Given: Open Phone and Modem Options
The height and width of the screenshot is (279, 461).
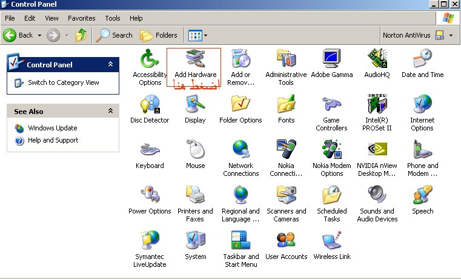Looking at the screenshot, I should pyautogui.click(x=422, y=158).
